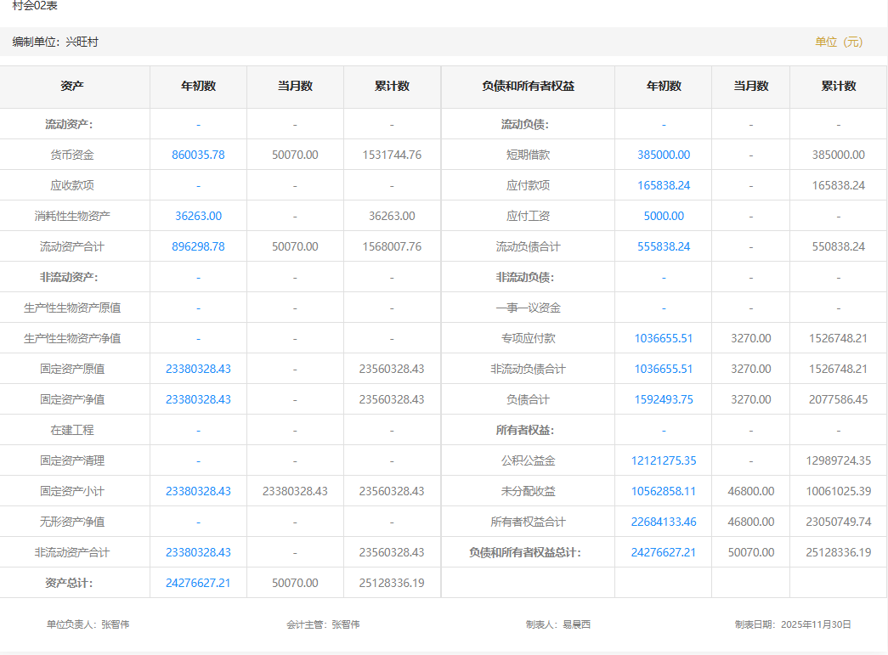Open the 专项应付款 年初数 link
The height and width of the screenshot is (655, 888).
[x=663, y=338]
